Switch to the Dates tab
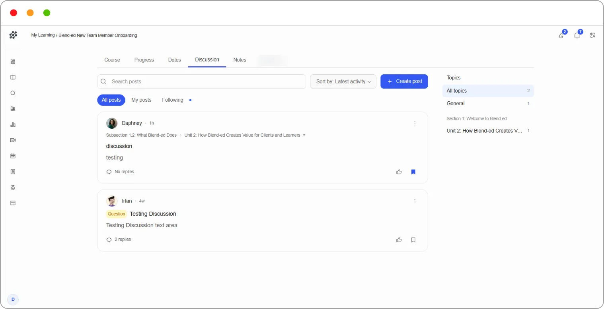This screenshot has height=309, width=604. 175,60
